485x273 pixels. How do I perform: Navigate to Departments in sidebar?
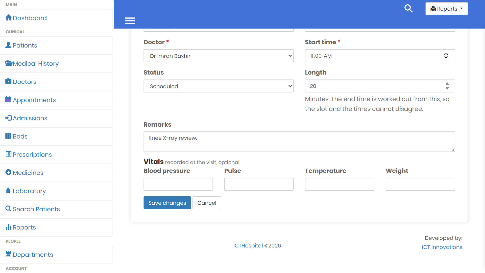tap(57, 255)
